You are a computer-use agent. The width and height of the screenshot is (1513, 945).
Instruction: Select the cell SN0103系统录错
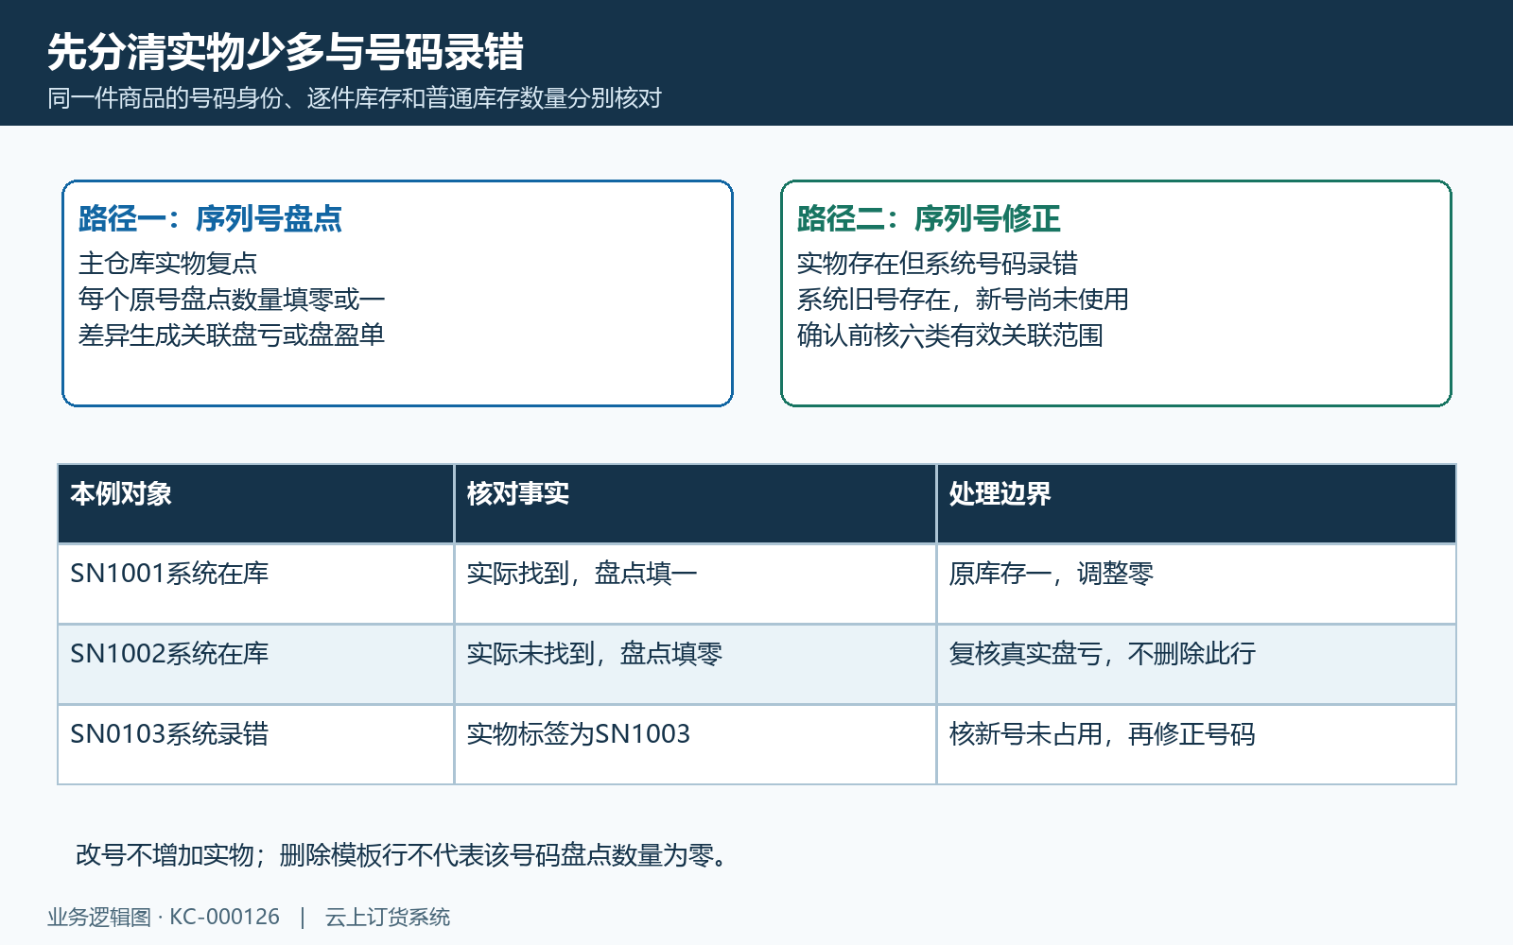click(256, 745)
